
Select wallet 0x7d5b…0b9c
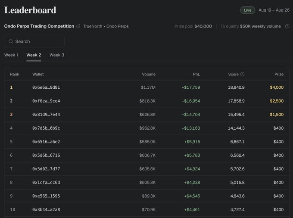click(46, 128)
